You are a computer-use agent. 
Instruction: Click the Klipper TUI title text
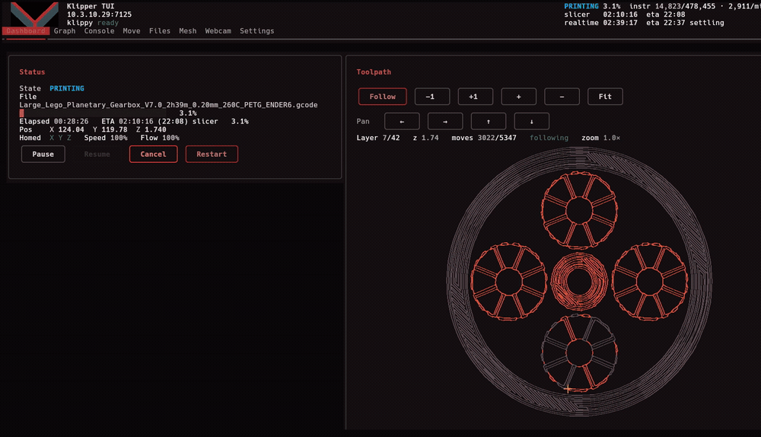(91, 6)
